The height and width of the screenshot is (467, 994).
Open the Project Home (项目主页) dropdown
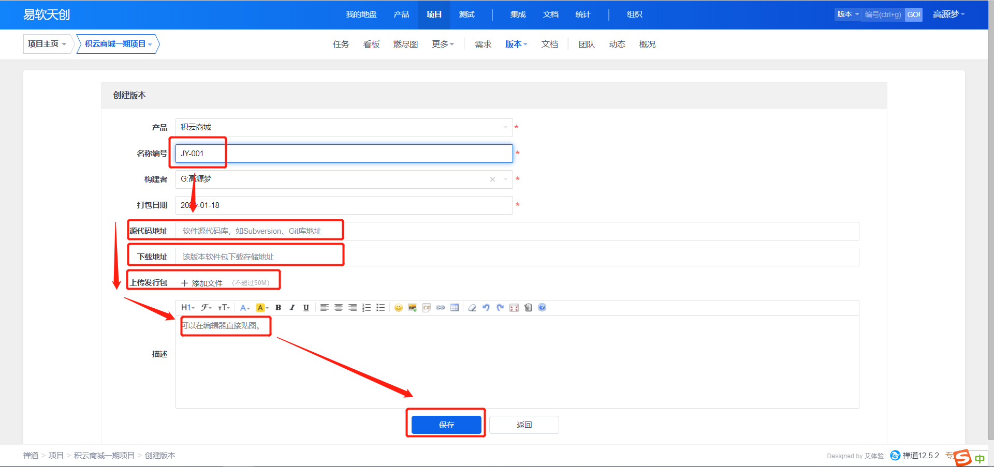pos(47,44)
